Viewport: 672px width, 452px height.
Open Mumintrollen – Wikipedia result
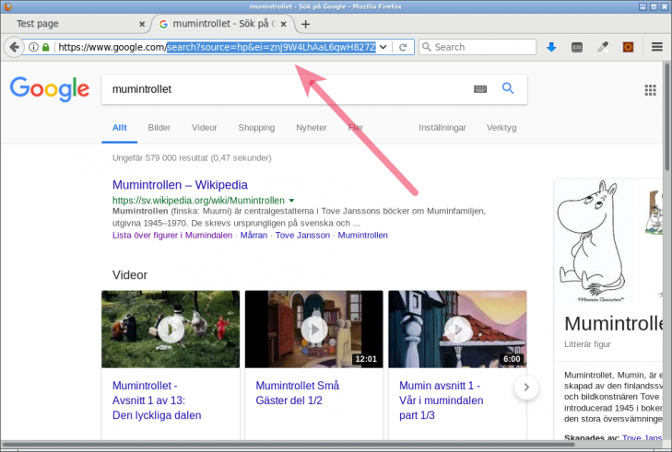pos(180,185)
